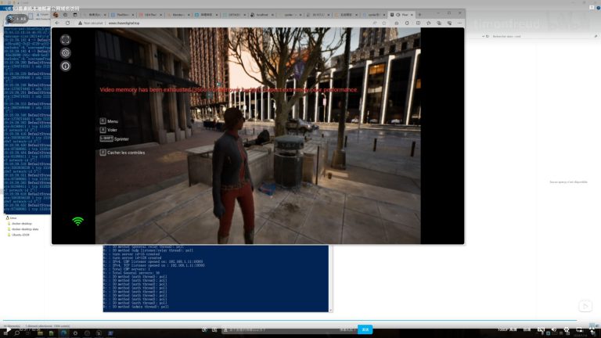This screenshot has width=601, height=338.
Task: Toggle fullscreen mode in the streaming viewer
Action: pyautogui.click(x=66, y=39)
